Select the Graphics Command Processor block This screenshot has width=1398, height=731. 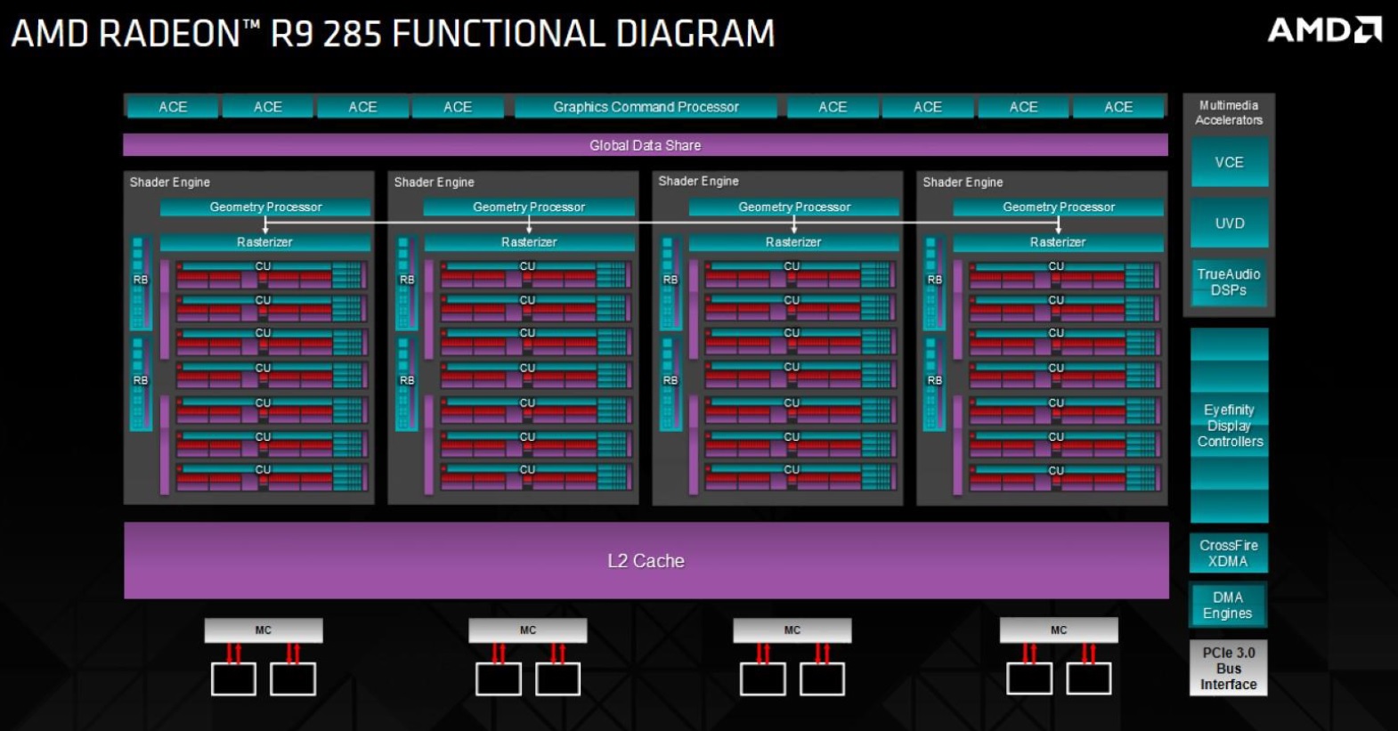pos(646,107)
